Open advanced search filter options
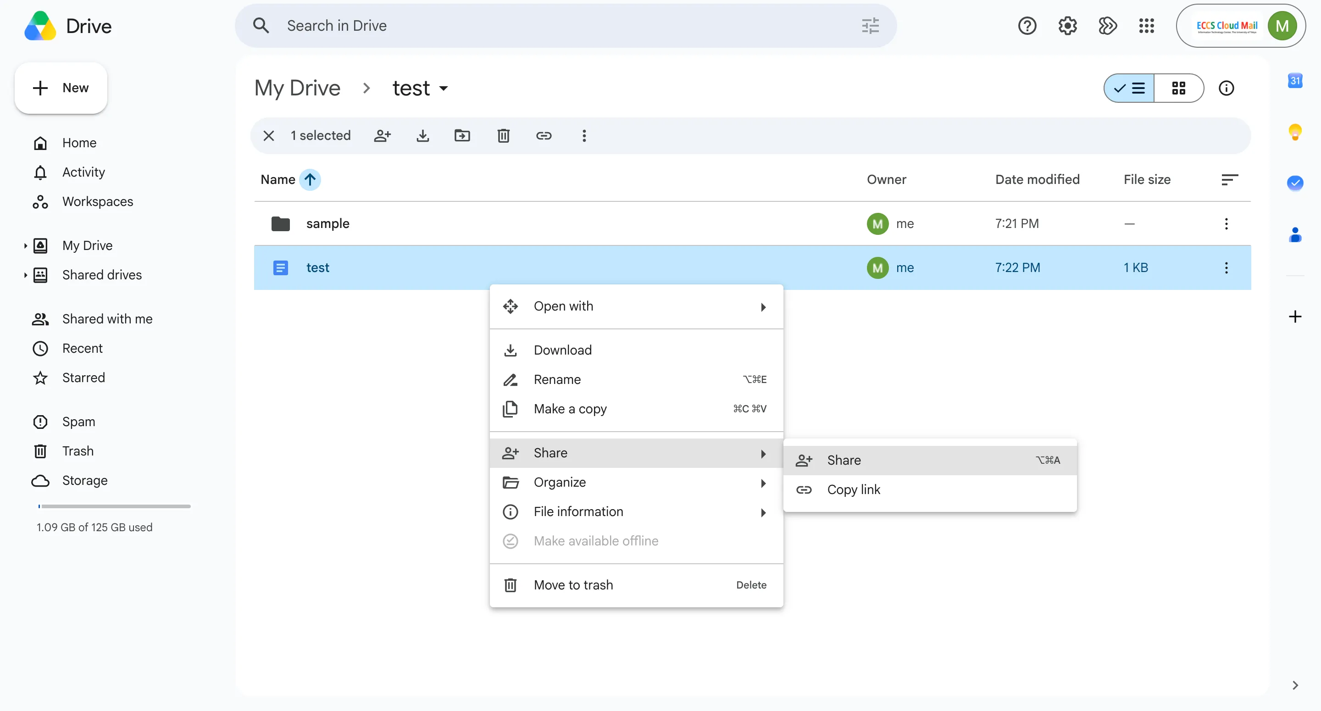The height and width of the screenshot is (711, 1321). [870, 26]
